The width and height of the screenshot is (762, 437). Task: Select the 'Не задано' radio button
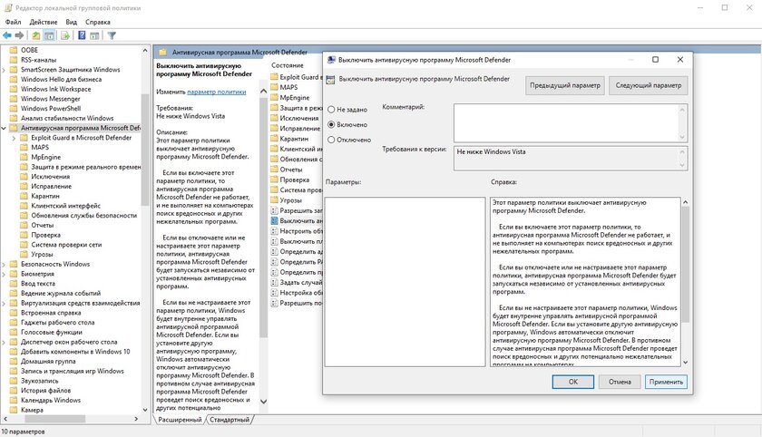(x=331, y=109)
